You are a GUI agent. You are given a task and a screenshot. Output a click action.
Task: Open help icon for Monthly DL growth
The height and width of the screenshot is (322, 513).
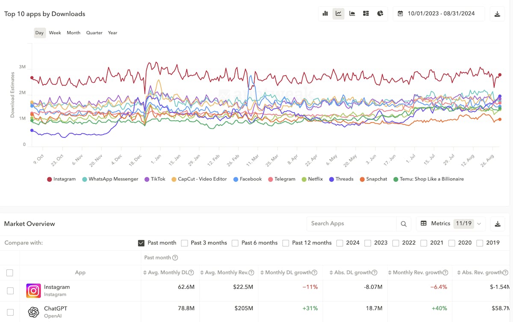point(315,273)
